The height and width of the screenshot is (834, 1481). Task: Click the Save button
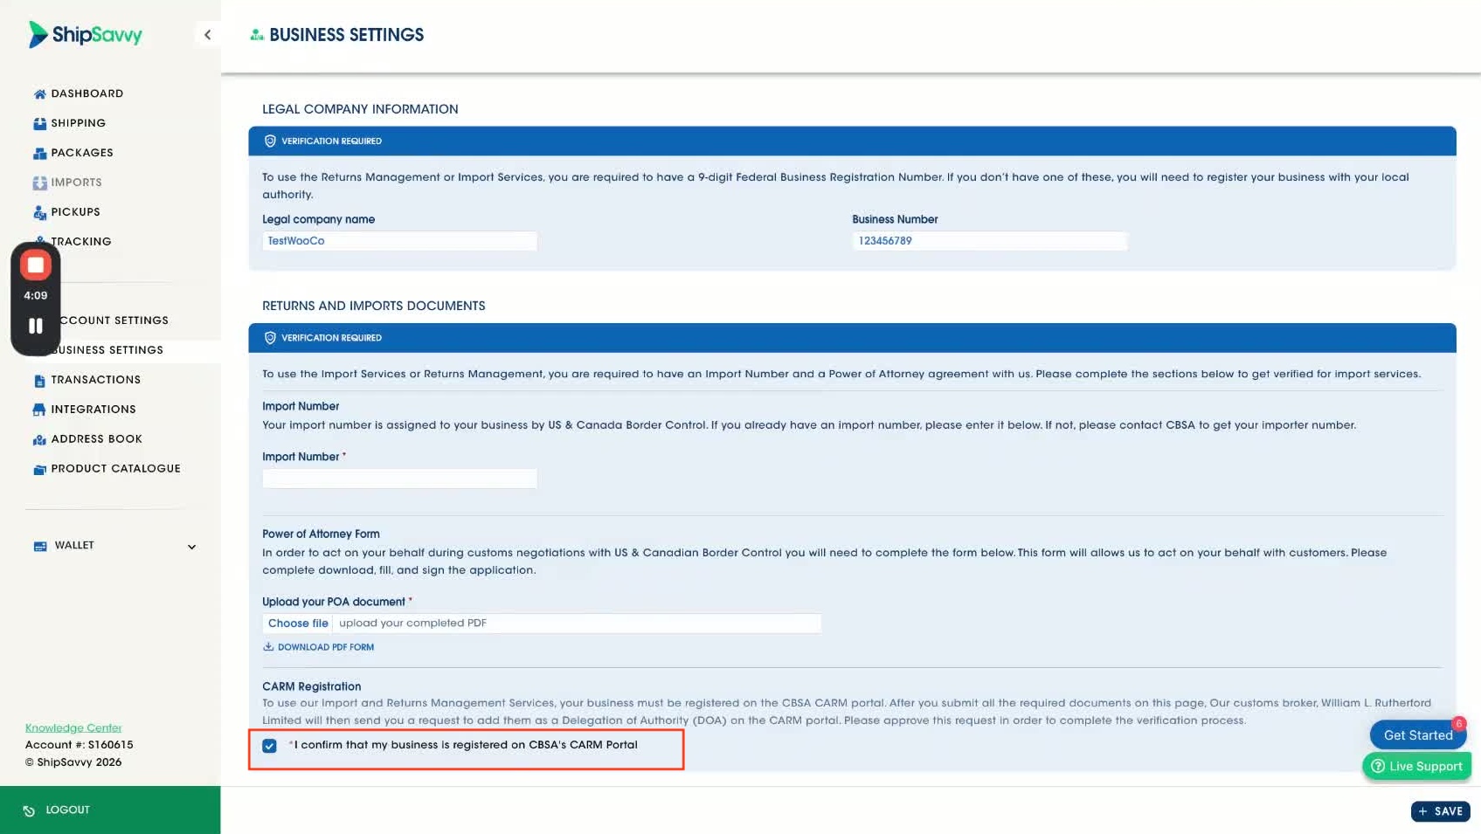(x=1440, y=811)
